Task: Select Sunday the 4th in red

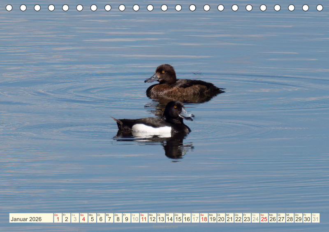Action: 83,218
